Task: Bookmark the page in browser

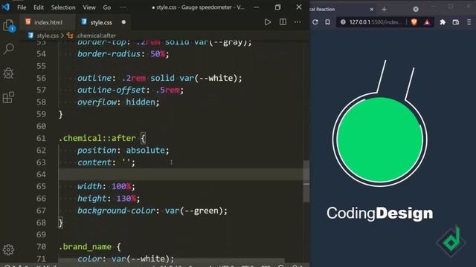Action: [327, 22]
